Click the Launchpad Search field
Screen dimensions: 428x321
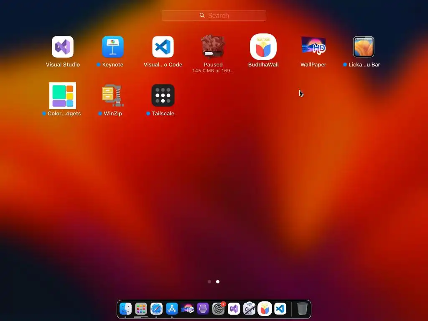pyautogui.click(x=214, y=15)
